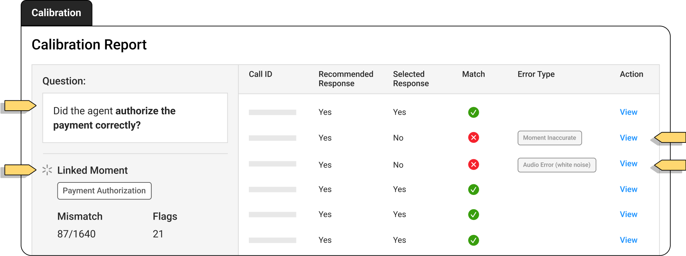Expand the Payment Authorization moment chip
Image resolution: width=686 pixels, height=256 pixels.
pyautogui.click(x=104, y=191)
